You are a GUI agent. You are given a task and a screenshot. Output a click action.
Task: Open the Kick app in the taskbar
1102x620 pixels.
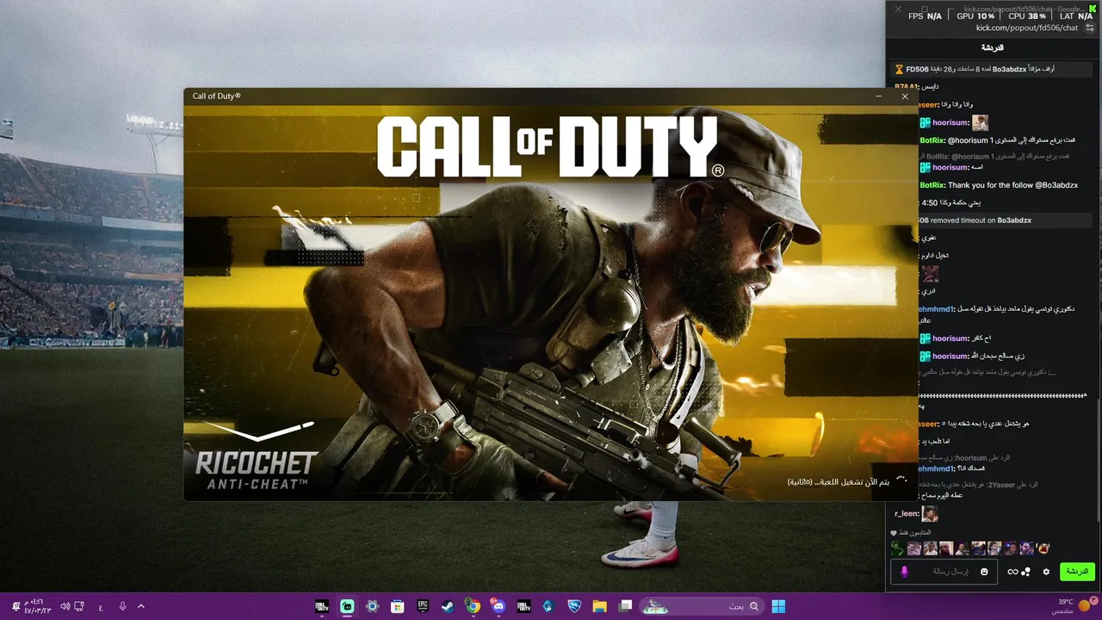click(347, 606)
